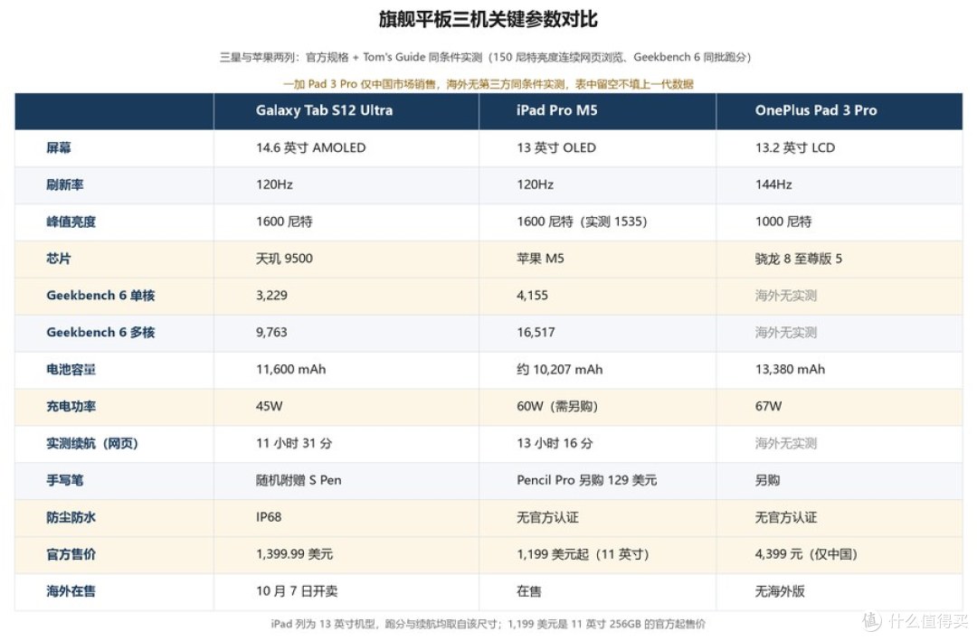The width and height of the screenshot is (977, 641).
Task: Select the 144Hz refresh rate cell
Action: coord(773,184)
